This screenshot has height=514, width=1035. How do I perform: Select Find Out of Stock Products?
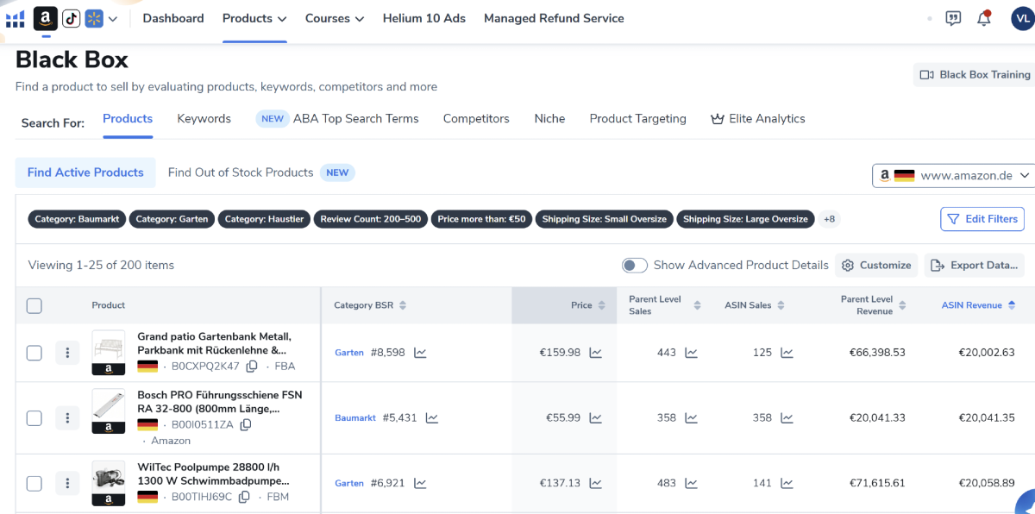(241, 172)
